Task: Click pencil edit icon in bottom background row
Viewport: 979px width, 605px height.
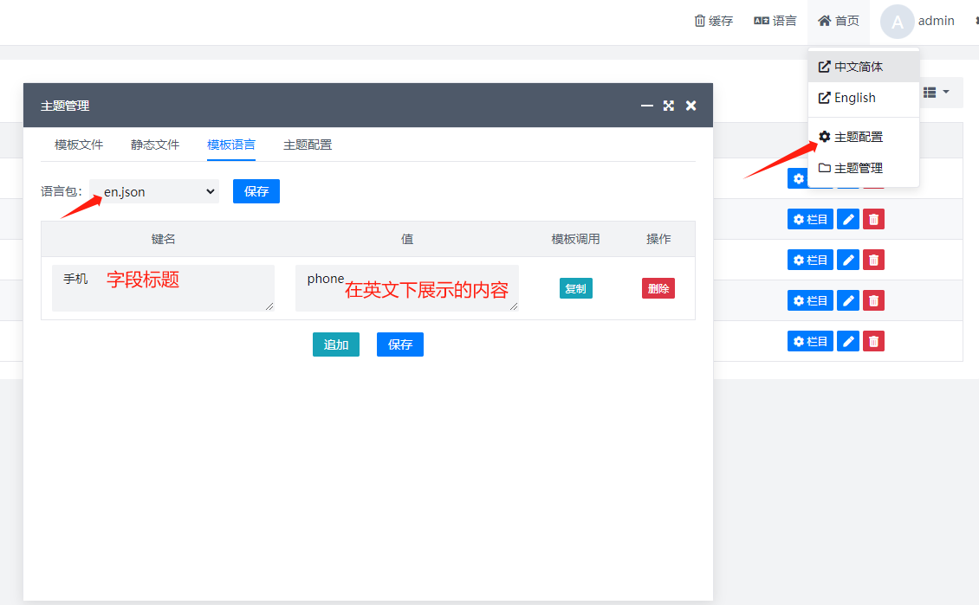Action: click(x=848, y=341)
